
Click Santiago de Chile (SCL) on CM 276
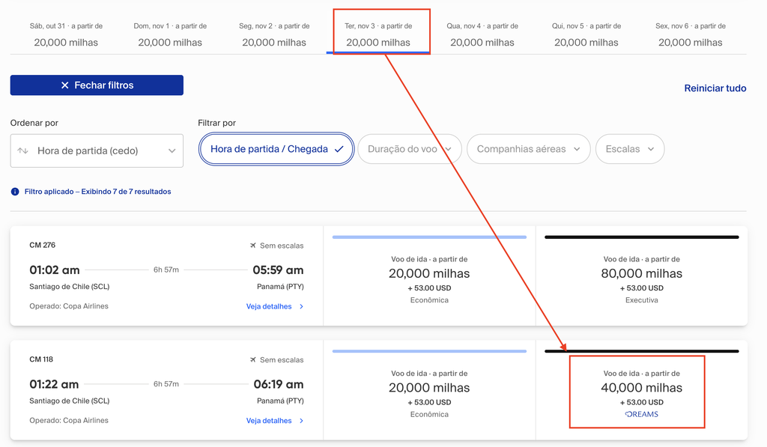click(x=70, y=287)
